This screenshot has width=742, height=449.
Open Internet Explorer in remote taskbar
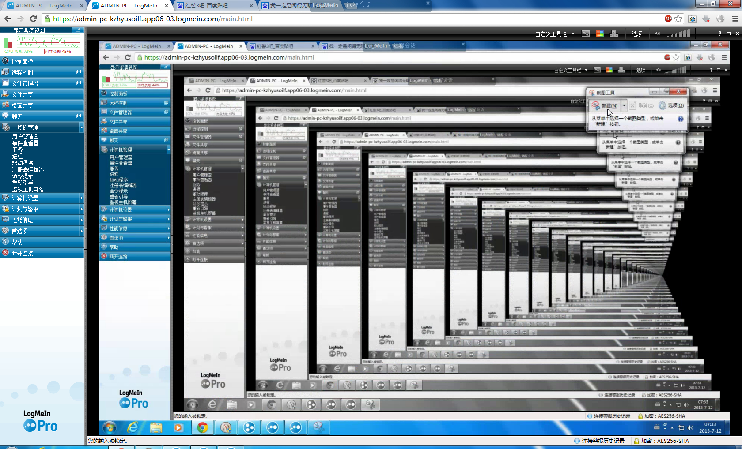point(132,427)
